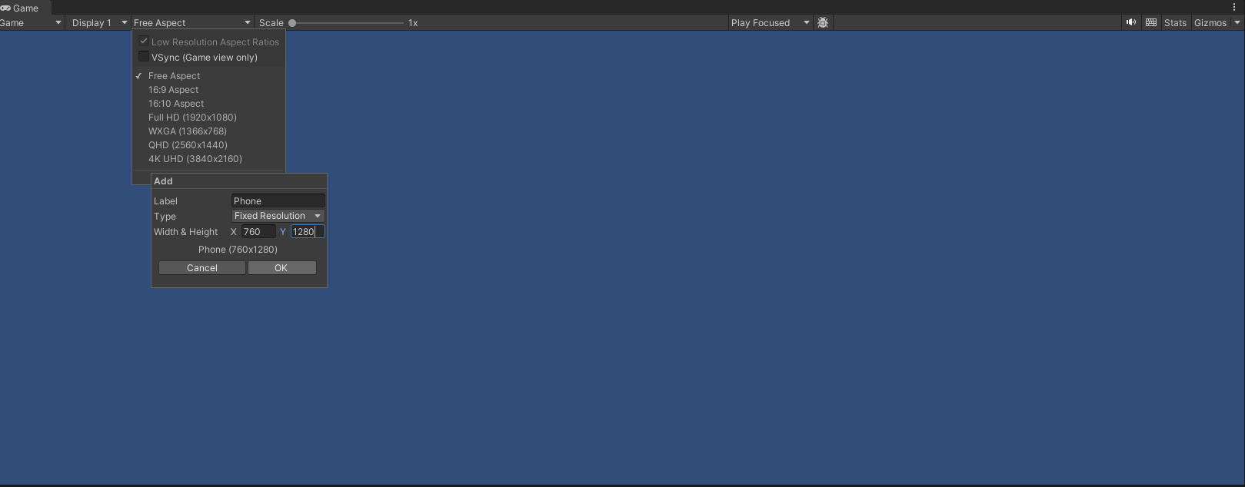
Task: Click the Scale slider handle
Action: [x=292, y=23]
